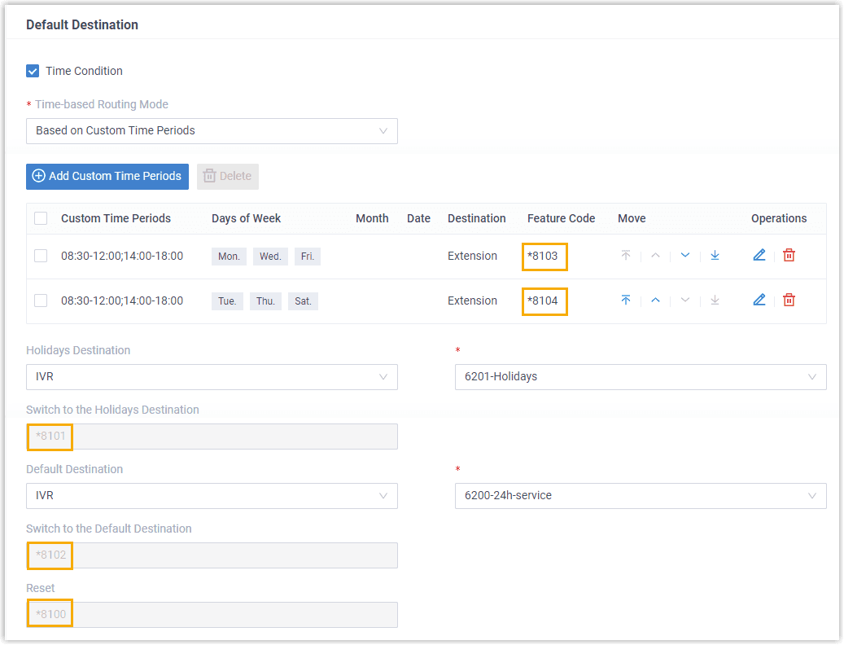Image resolution: width=844 pixels, height=645 pixels.
Task: Click the Reset feature code field
Action: point(212,615)
